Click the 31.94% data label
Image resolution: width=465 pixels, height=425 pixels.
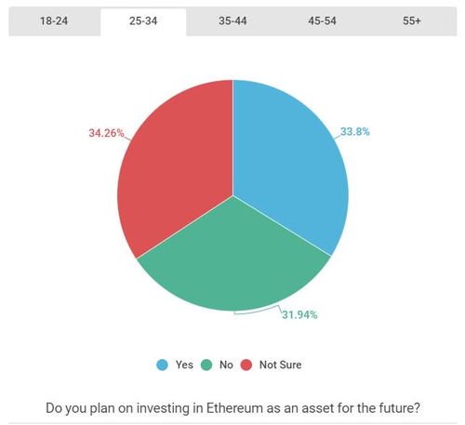(299, 315)
